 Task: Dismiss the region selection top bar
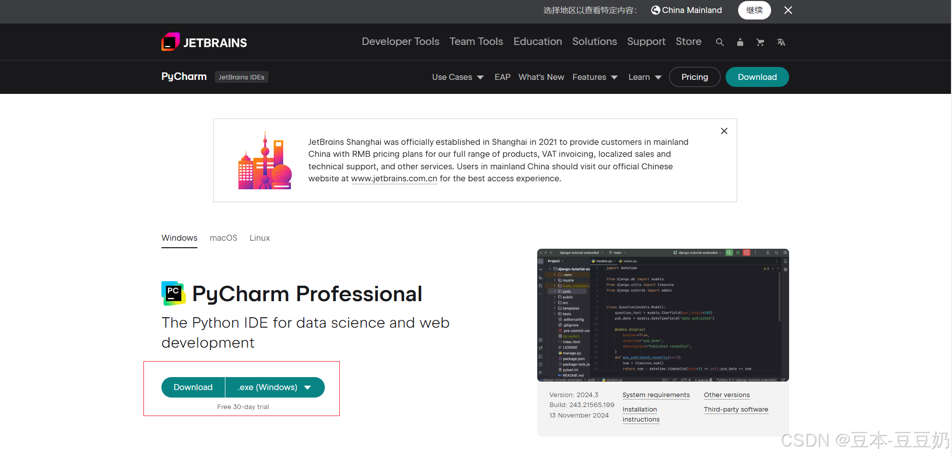pyautogui.click(x=788, y=10)
